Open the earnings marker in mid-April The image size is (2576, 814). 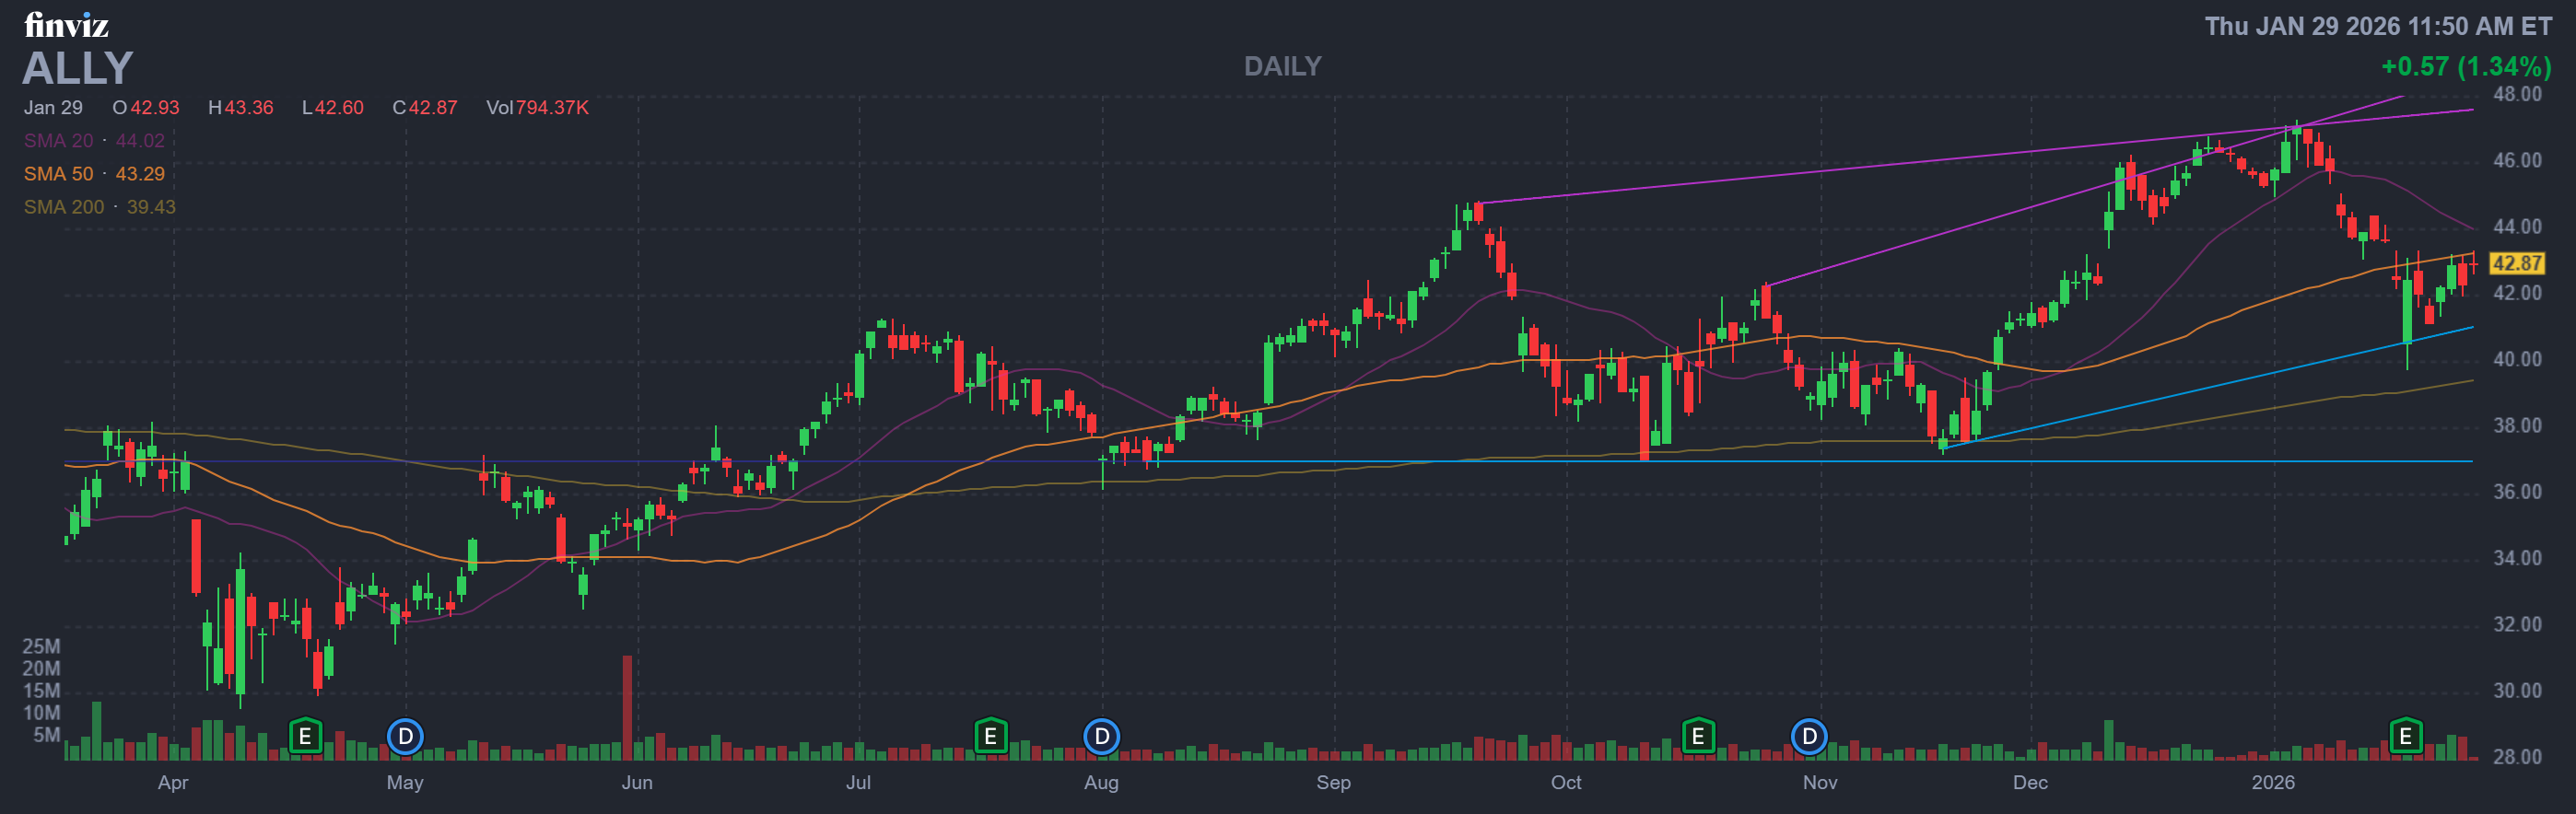[x=305, y=737]
